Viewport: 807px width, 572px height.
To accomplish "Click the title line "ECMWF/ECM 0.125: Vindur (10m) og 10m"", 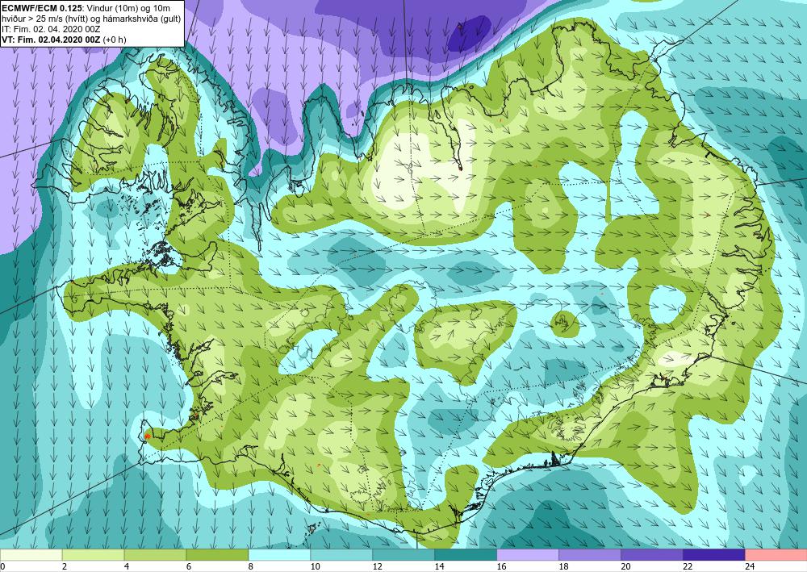I will pos(86,8).
